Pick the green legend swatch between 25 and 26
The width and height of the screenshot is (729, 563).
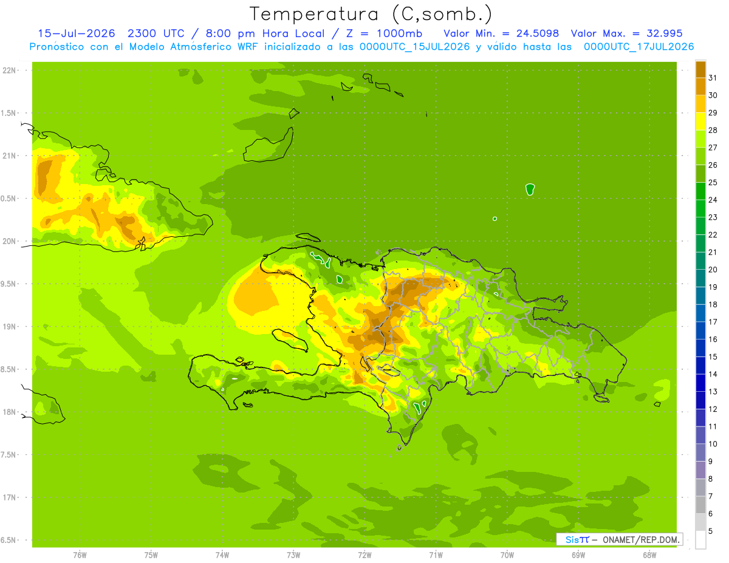click(700, 174)
